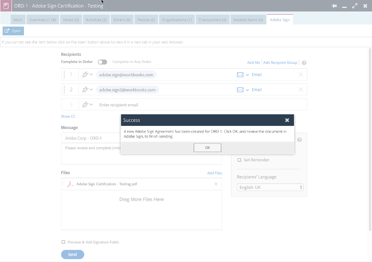
Task: Open the Activities (2) tab
Action: pyautogui.click(x=96, y=20)
